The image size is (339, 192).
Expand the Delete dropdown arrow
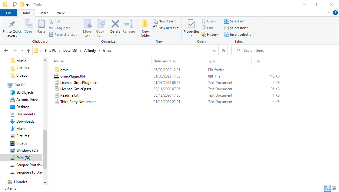point(115,35)
